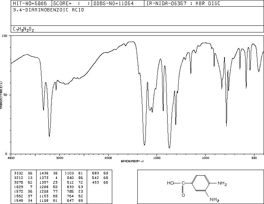Click the 1000 wavenumber axis label
Image resolution: width=264 pixels, height=204 pixels.
[x=205, y=158]
